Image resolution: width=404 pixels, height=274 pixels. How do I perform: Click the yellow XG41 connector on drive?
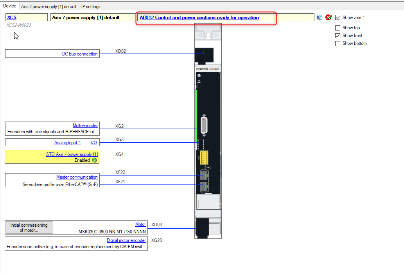pyautogui.click(x=204, y=158)
